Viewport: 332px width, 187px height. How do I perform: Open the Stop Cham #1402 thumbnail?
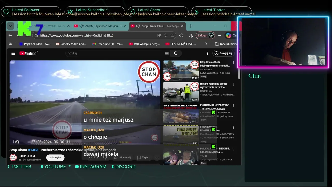pyautogui.click(x=181, y=70)
